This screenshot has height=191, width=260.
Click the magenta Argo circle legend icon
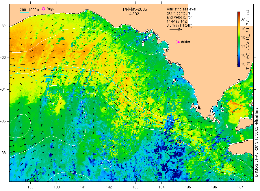click(43, 9)
